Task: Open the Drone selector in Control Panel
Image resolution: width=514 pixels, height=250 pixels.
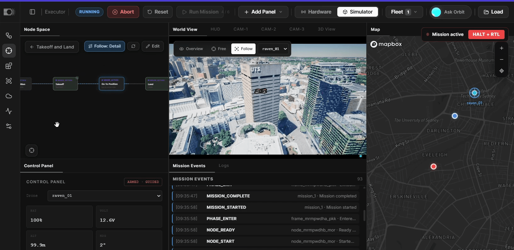Action: tap(105, 196)
